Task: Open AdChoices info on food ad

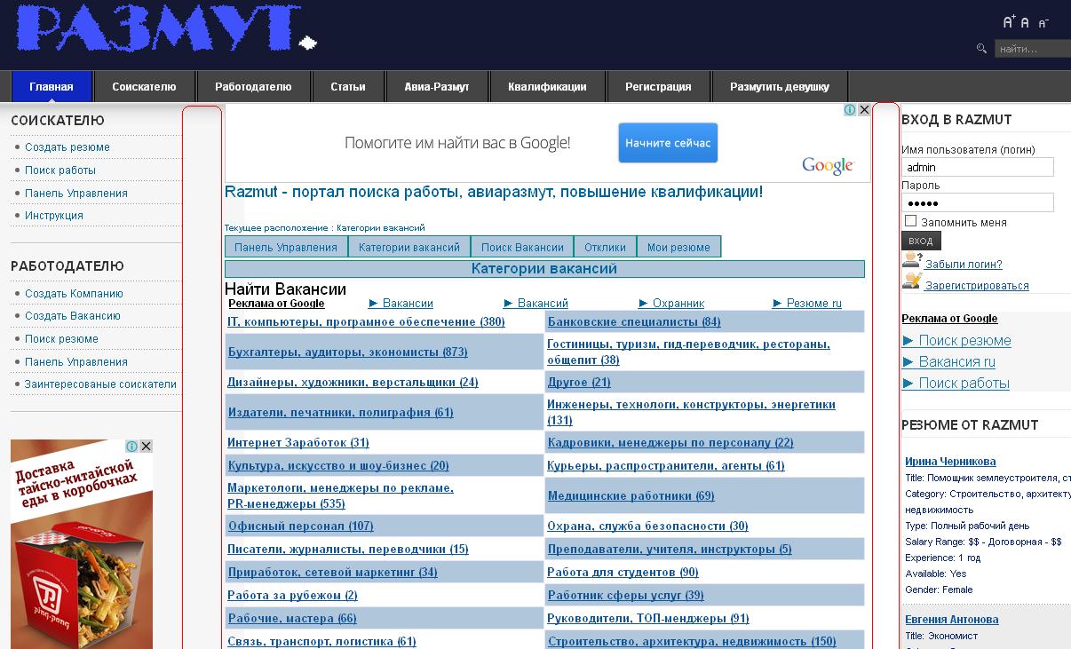Action: (x=131, y=446)
